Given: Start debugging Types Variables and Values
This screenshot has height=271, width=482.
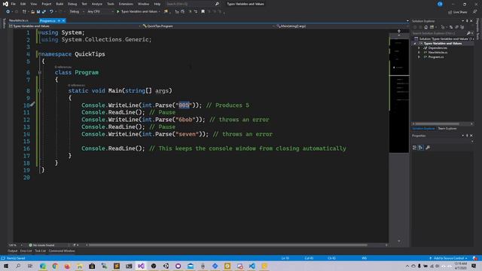Looking at the screenshot, I should pos(138,12).
